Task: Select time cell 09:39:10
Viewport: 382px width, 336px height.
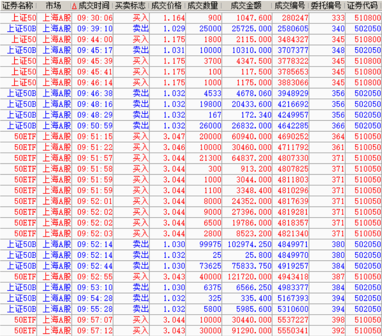Action: click(x=95, y=29)
